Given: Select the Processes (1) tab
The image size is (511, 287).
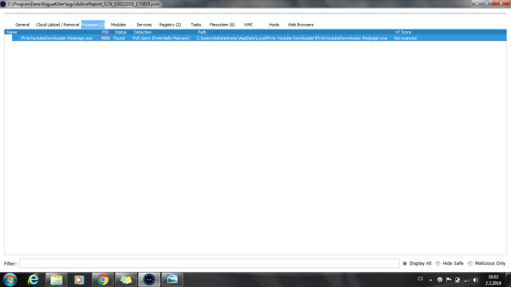Looking at the screenshot, I should [93, 25].
